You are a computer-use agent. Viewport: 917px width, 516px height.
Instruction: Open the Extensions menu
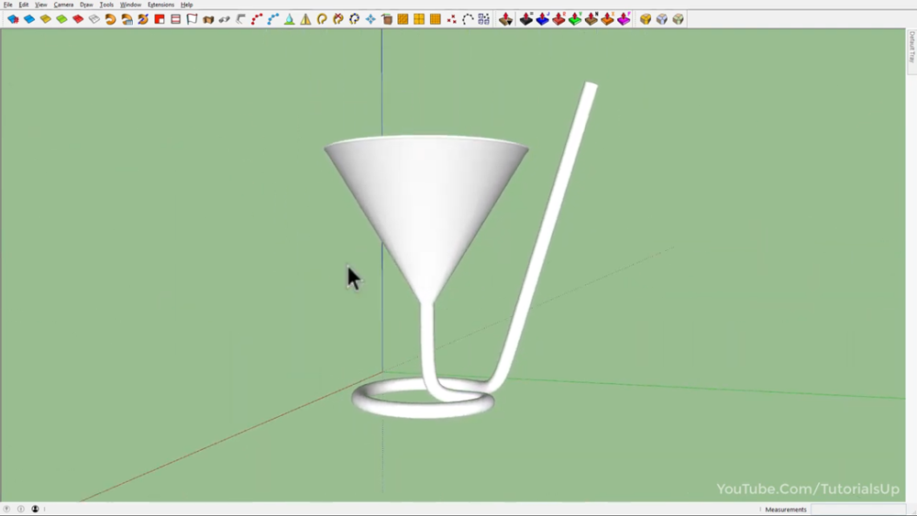click(160, 5)
